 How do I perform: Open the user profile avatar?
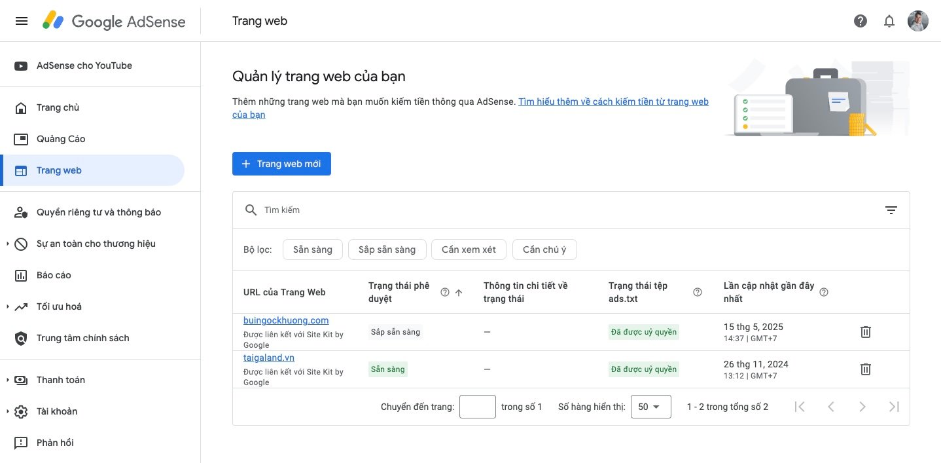(917, 21)
